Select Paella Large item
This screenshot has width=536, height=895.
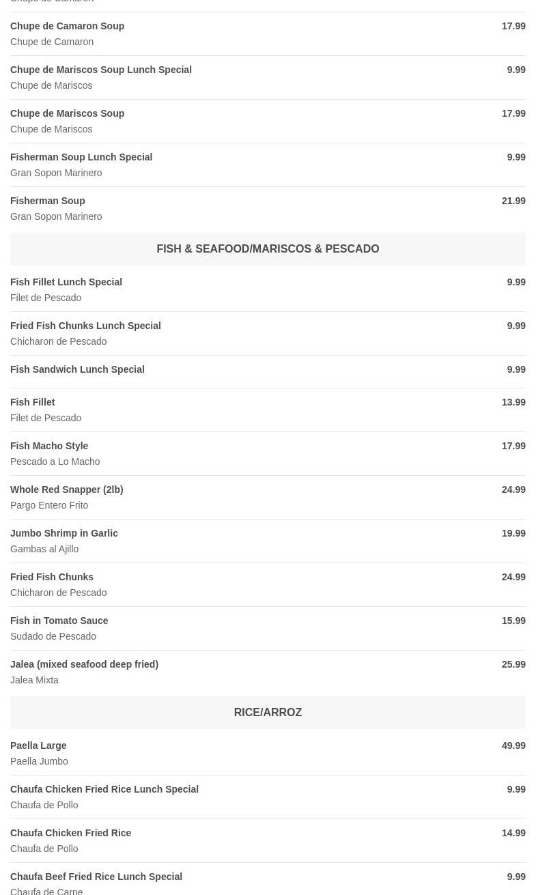[x=38, y=745]
